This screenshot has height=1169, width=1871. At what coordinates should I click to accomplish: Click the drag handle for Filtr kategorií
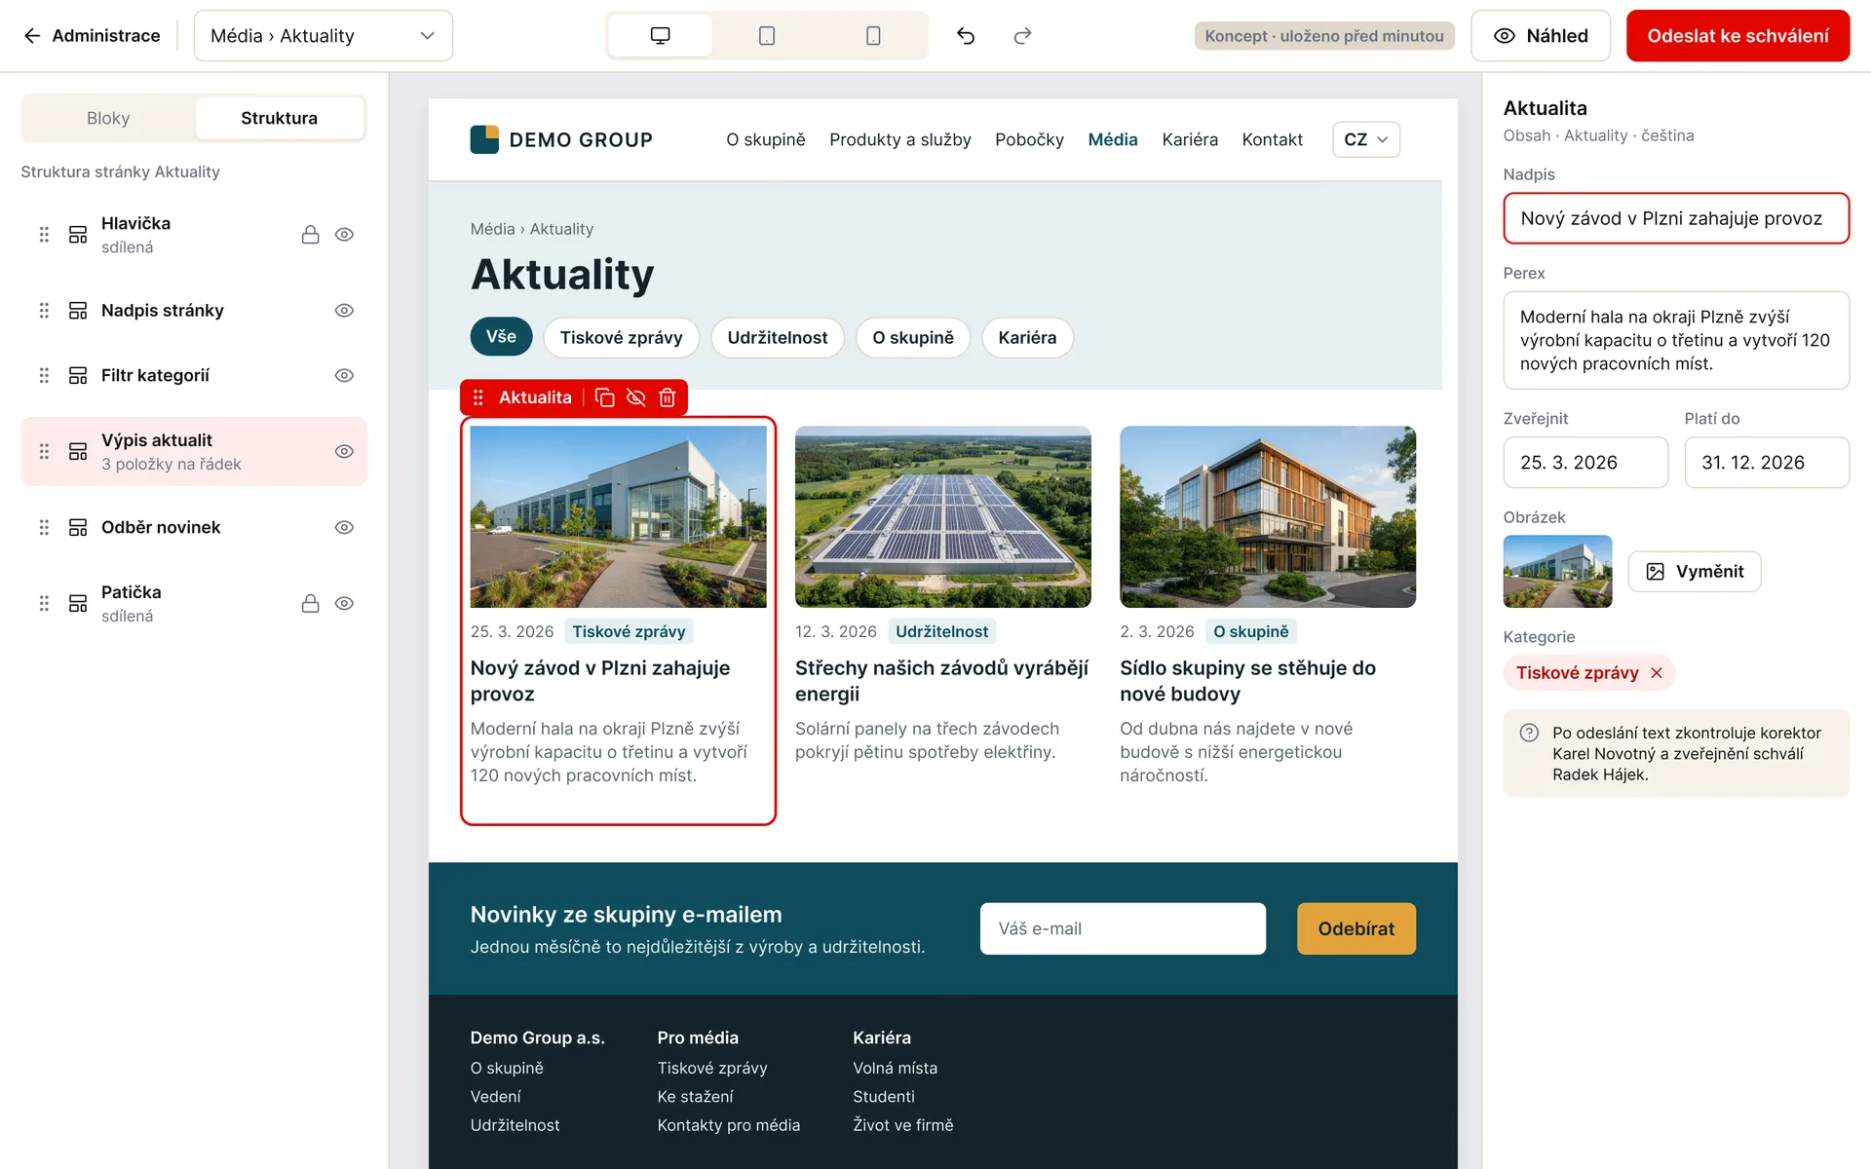44,375
